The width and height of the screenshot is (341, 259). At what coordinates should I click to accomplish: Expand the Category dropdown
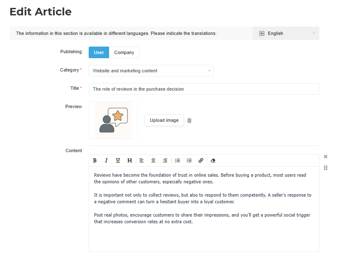point(151,71)
